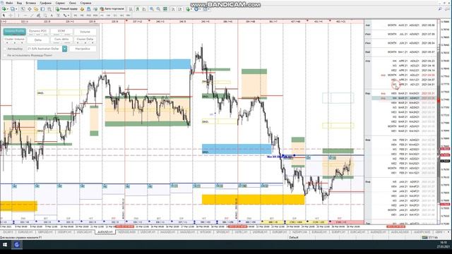The image size is (452, 254).
Task: Click the Volume Profile button
Action: point(14,31)
